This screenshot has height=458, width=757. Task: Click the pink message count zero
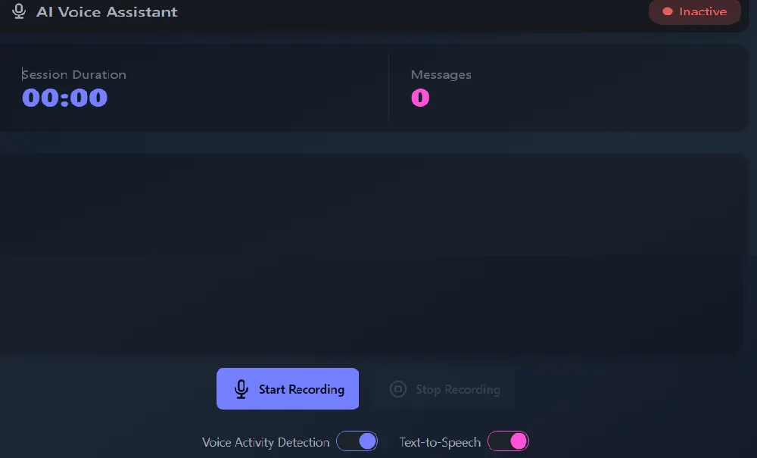tap(420, 98)
